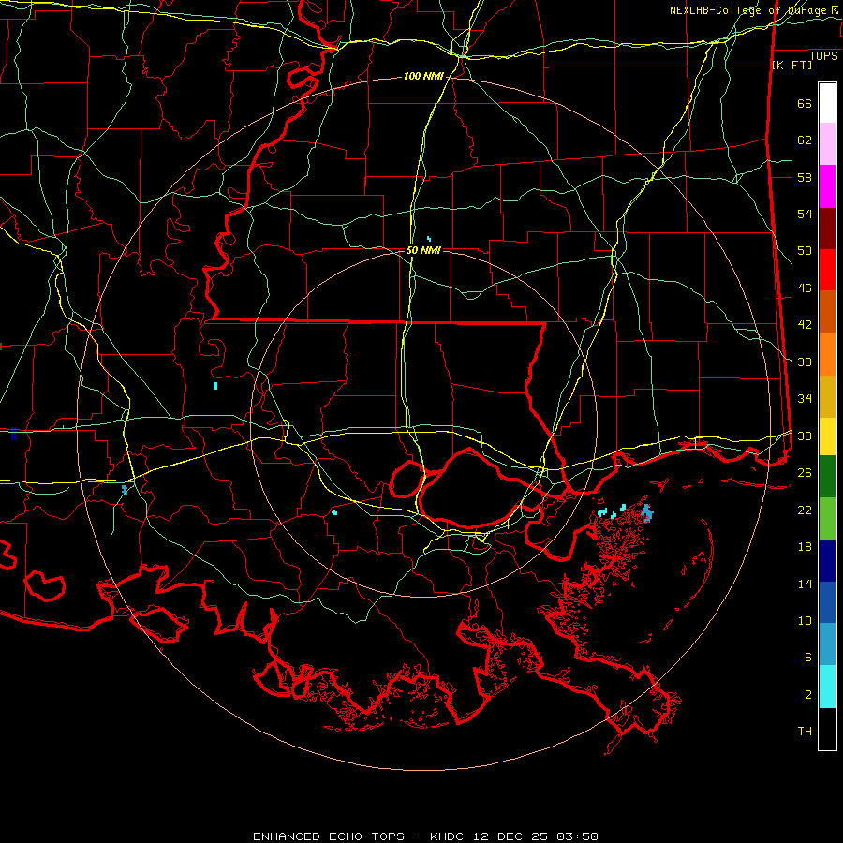Screen dimensions: 843x843
Task: Click the legend value "14"
Action: 805,584
